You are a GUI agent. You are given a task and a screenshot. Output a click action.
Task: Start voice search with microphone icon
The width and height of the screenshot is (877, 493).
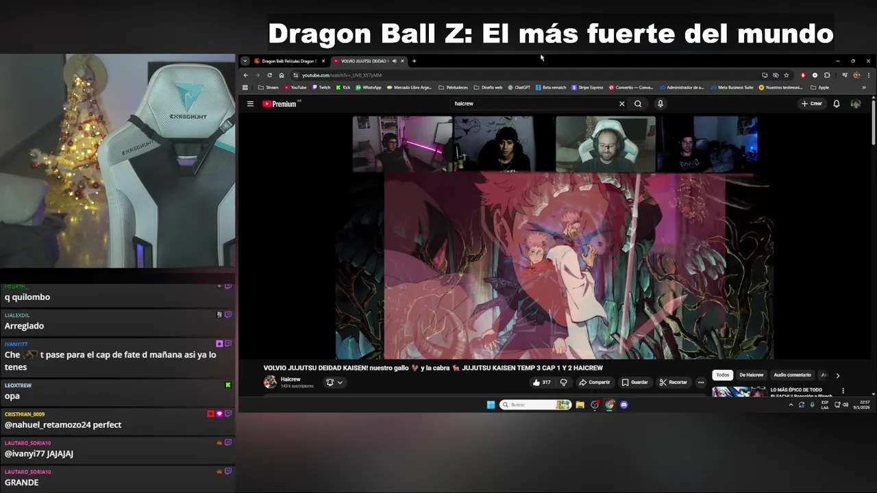coord(660,104)
